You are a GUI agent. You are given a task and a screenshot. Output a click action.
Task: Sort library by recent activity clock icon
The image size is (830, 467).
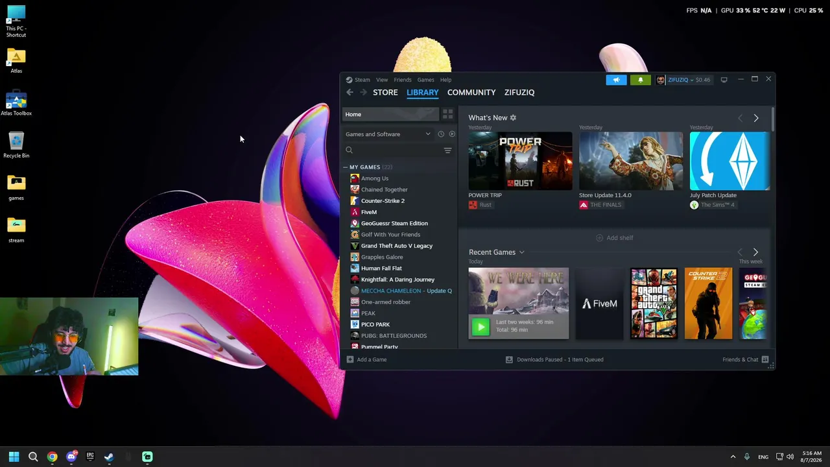441,134
